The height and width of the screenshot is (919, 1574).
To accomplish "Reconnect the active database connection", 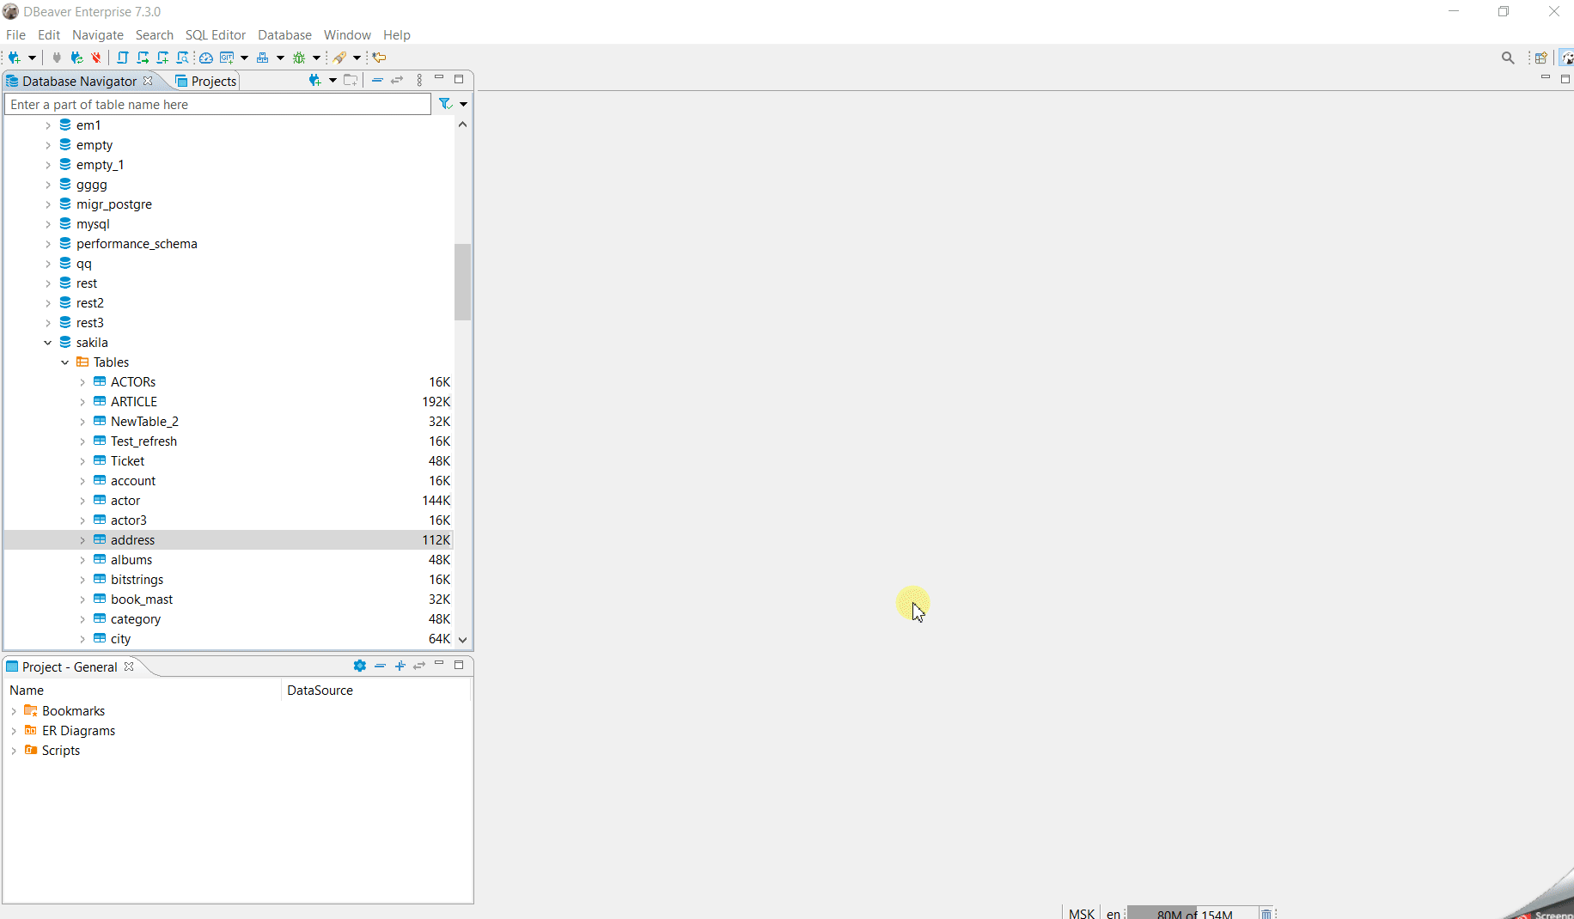I will pos(76,58).
